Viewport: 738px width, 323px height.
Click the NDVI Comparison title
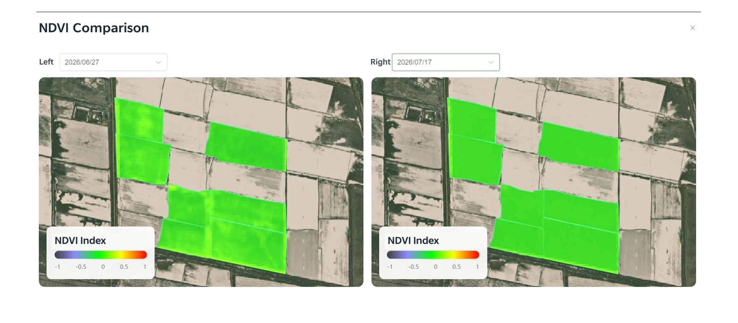click(x=94, y=28)
